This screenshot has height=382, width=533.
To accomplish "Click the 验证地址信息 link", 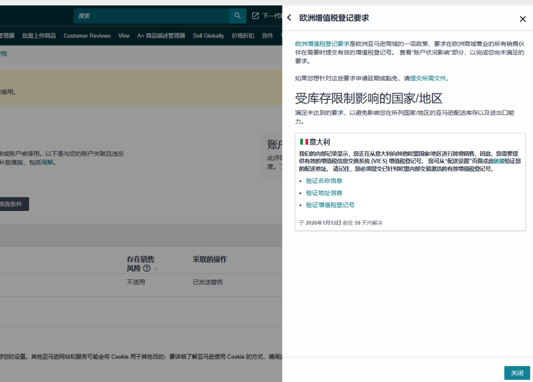I will coord(324,193).
